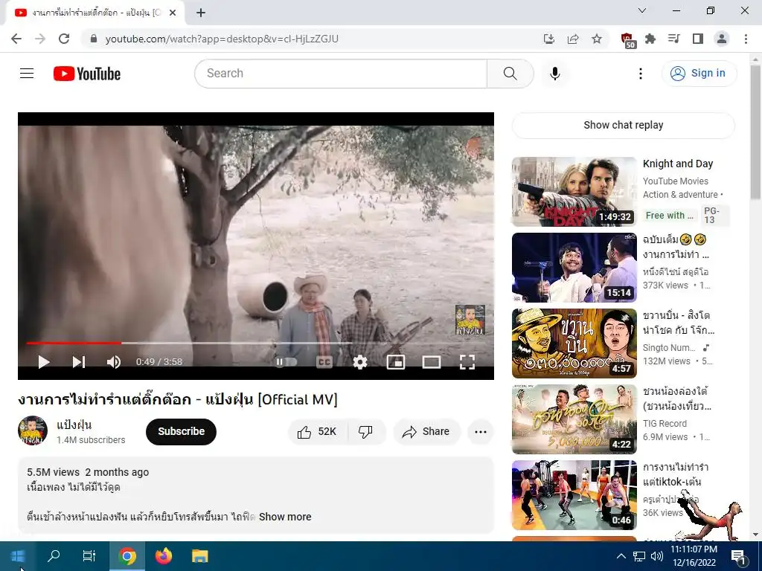Open the 15:14 ฉบับเต็ม video thumbnail
The image size is (762, 571).
(574, 268)
